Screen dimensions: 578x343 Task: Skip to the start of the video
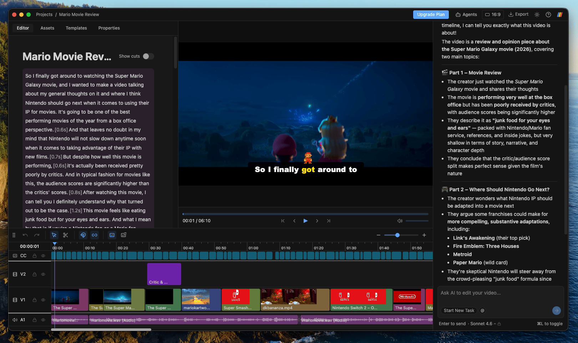(283, 221)
